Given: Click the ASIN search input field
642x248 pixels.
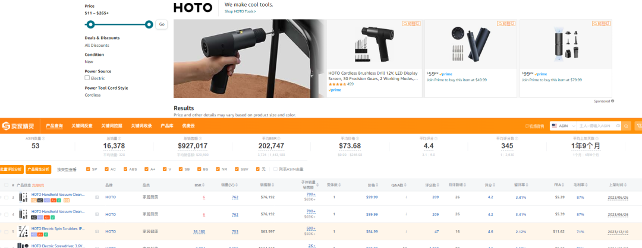Looking at the screenshot, I should [x=597, y=126].
